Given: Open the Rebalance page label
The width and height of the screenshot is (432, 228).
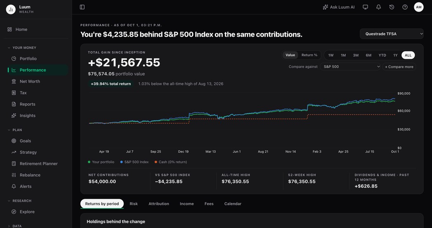Looking at the screenshot, I should (30, 175).
